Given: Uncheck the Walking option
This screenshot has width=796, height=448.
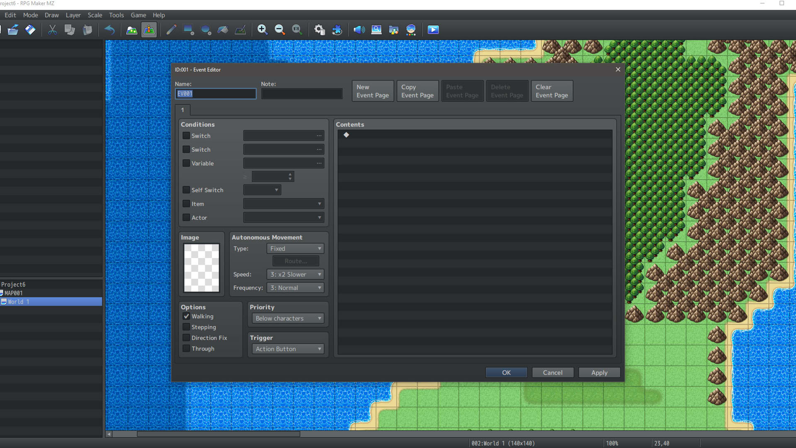Looking at the screenshot, I should (x=186, y=316).
